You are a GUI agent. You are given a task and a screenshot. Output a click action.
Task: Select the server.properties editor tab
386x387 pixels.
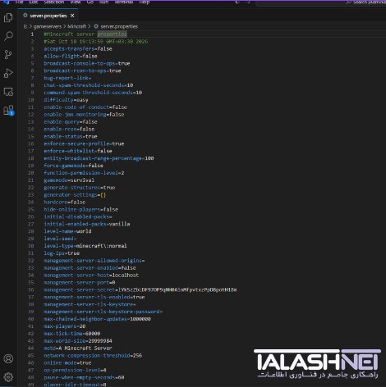(x=48, y=16)
